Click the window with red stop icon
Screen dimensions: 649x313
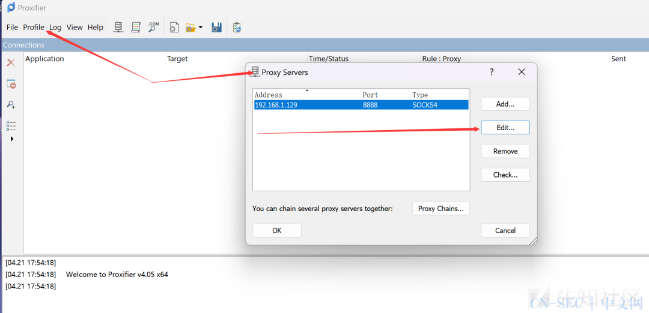pyautogui.click(x=11, y=84)
